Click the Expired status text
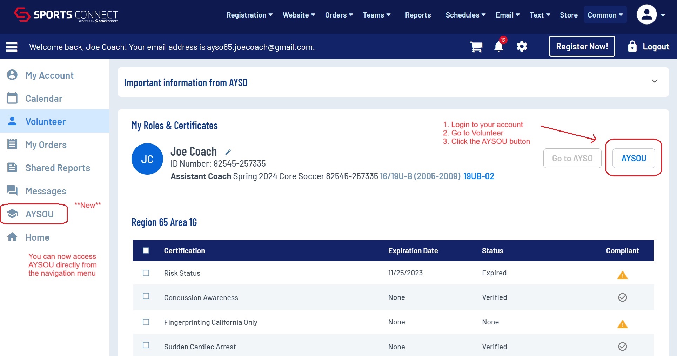 494,273
